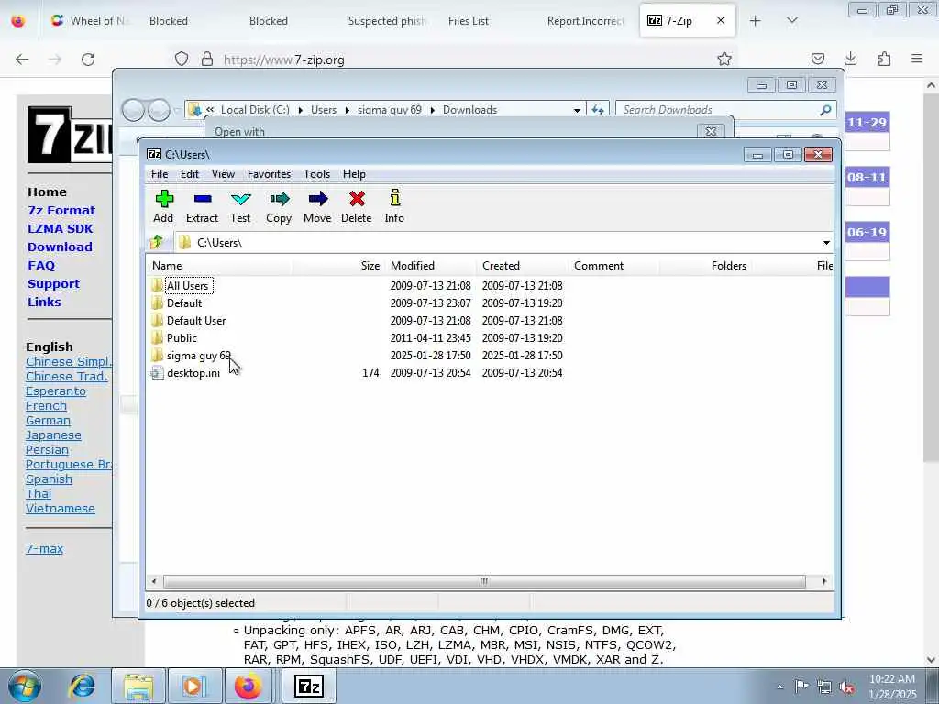Switch to the Suspected phishing tab

(387, 21)
